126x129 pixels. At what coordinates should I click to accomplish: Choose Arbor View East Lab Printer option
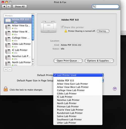tap(78, 84)
